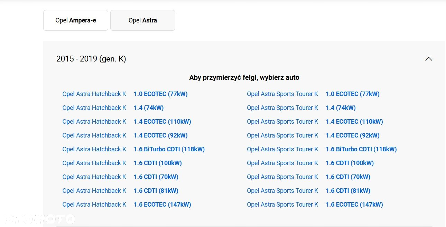Switch to the Opel Ampera-e tab
Screen dimensions: 446x227
pyautogui.click(x=76, y=20)
